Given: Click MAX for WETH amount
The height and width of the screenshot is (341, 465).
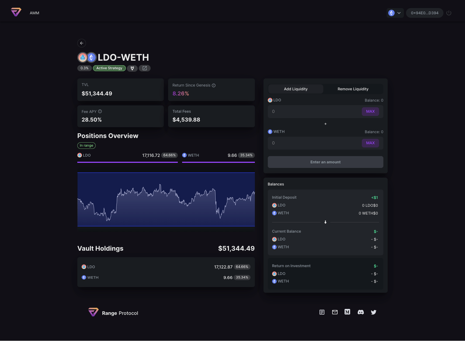Looking at the screenshot, I should [370, 143].
